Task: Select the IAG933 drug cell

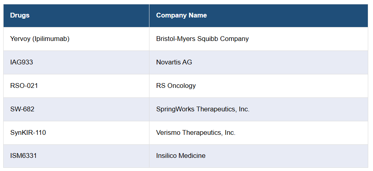Action: point(22,62)
